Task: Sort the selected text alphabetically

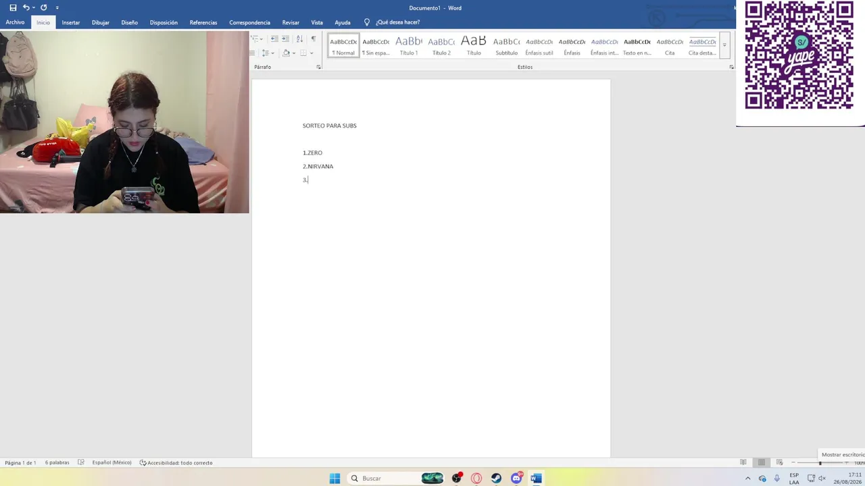Action: click(x=299, y=39)
